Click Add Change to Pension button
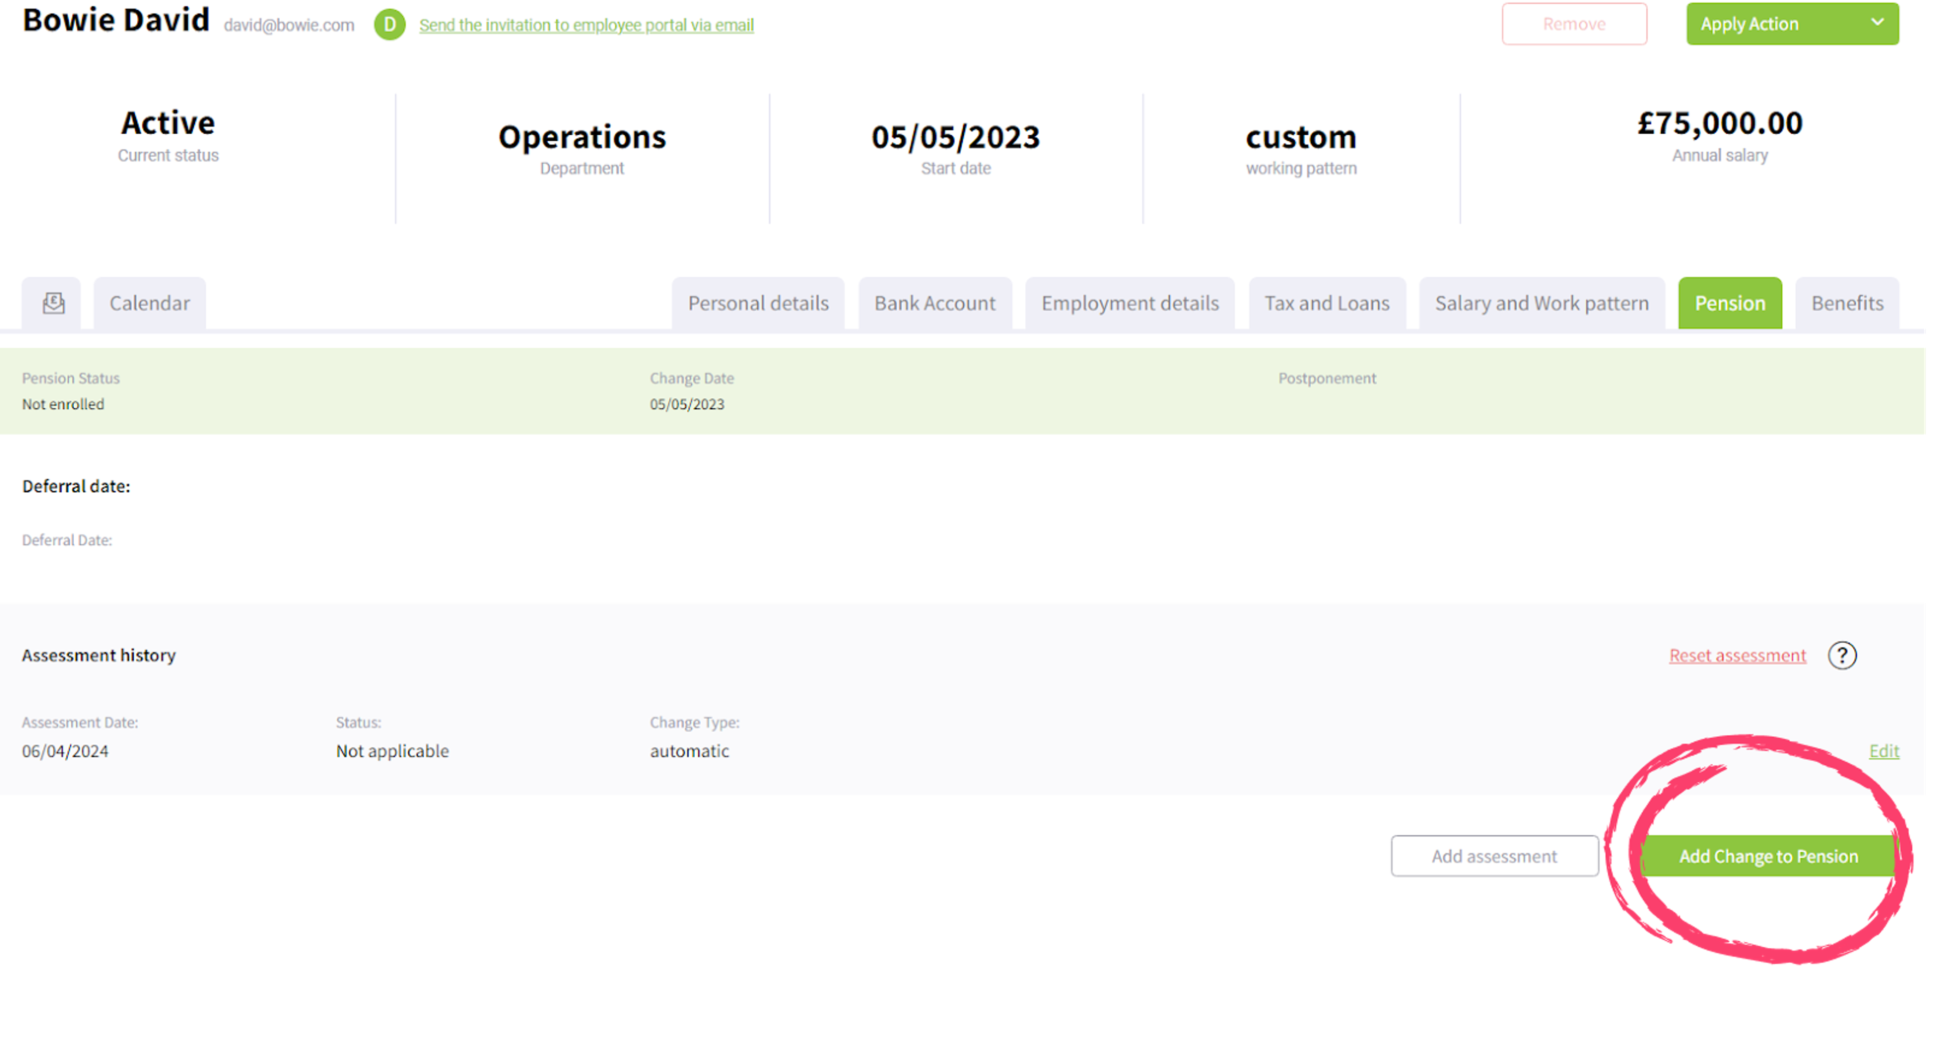This screenshot has width=1953, height=1049. (1768, 855)
